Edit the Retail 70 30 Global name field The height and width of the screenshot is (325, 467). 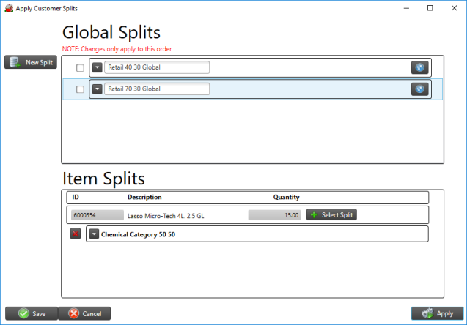point(157,89)
